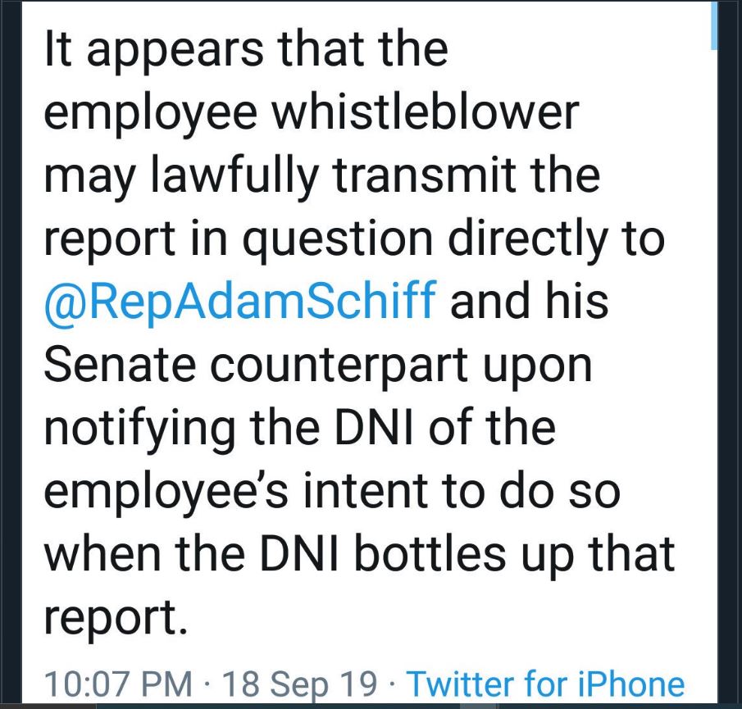The height and width of the screenshot is (709, 742).
Task: Click the word counterpart in the tweet
Action: click(x=339, y=367)
